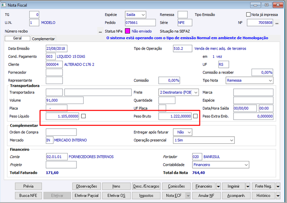Click the Remessa input field

183,15
